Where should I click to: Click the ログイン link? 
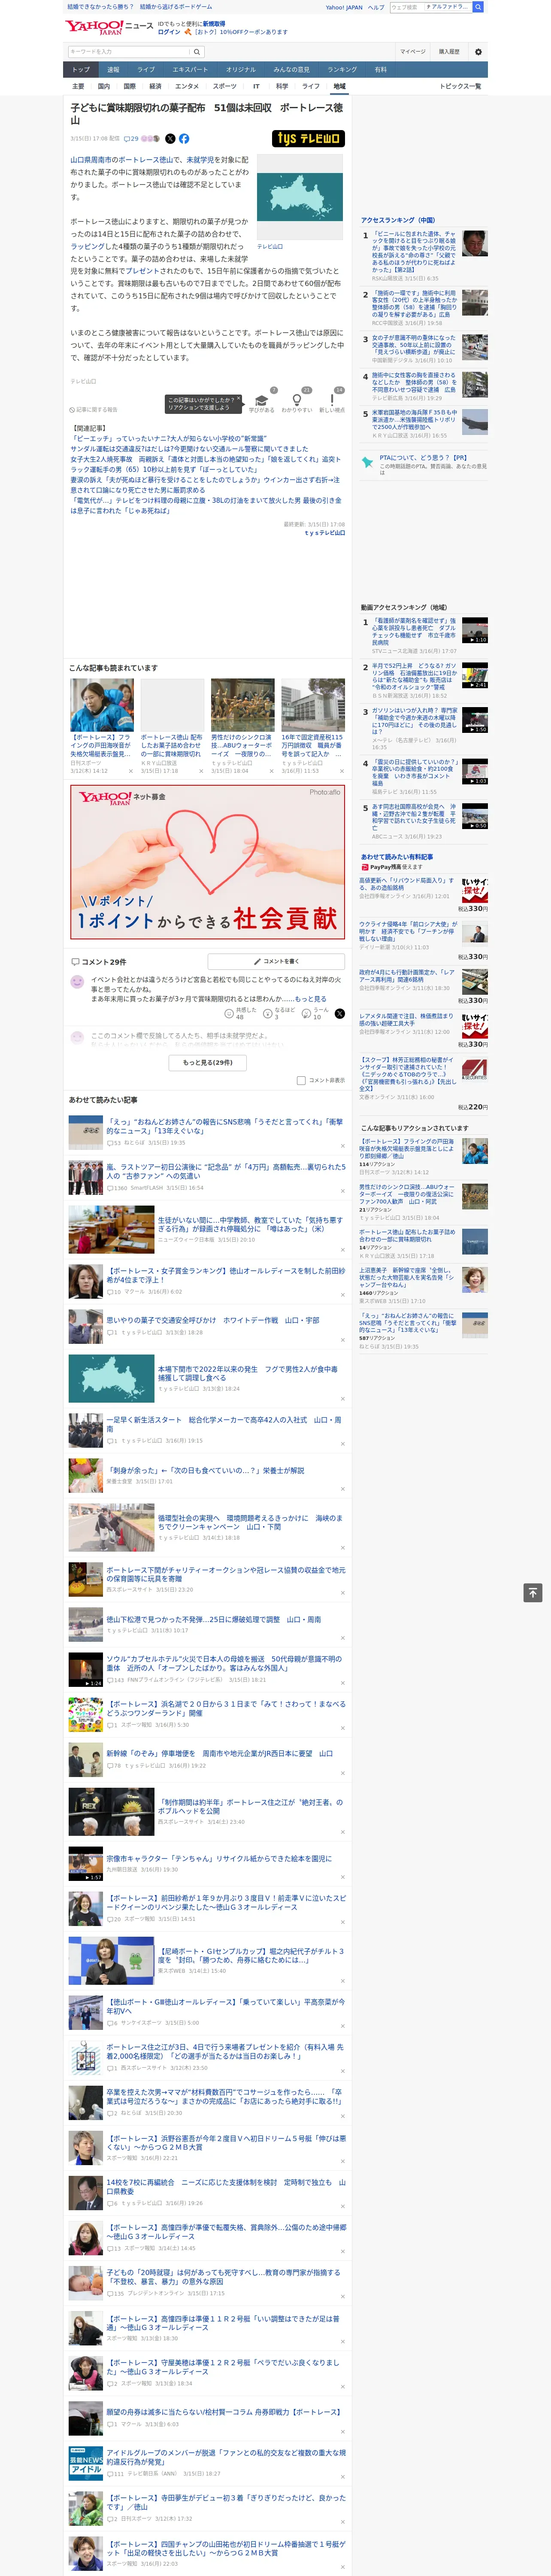coord(169,32)
